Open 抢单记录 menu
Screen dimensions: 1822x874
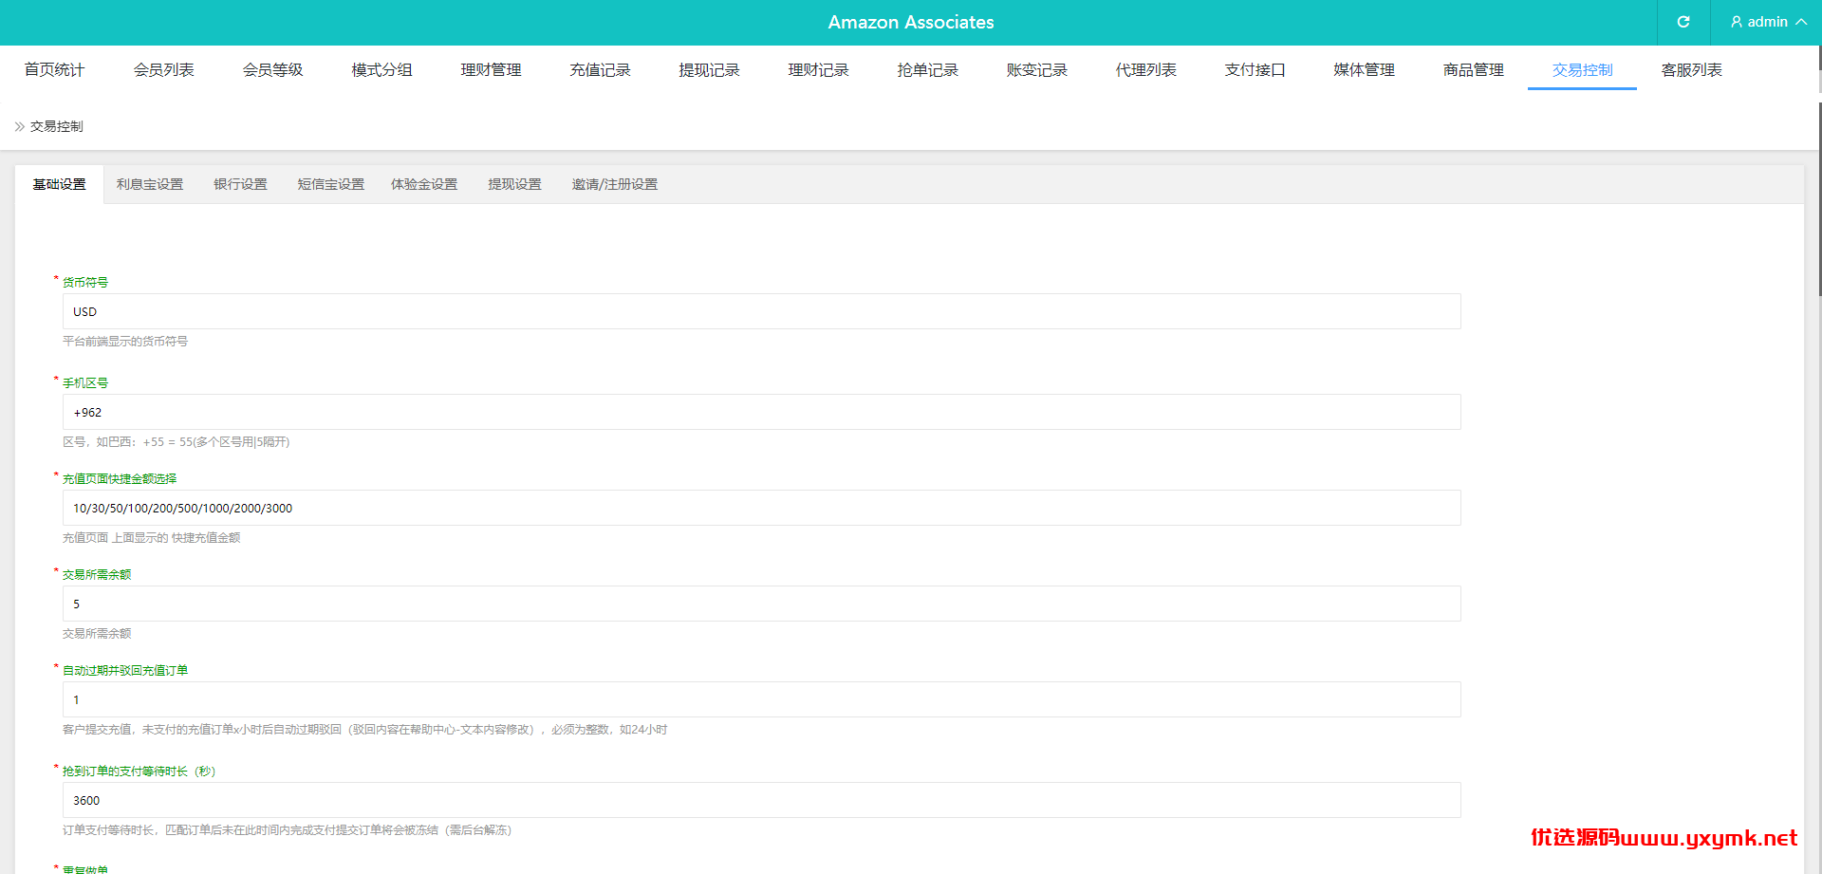927,69
